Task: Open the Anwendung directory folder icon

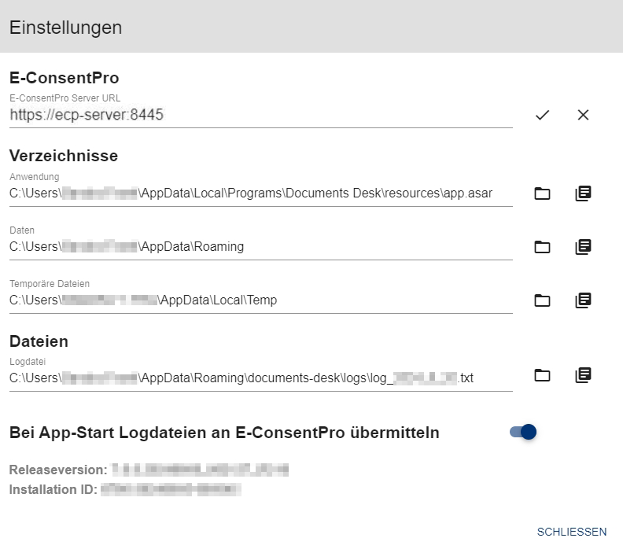Action: coord(542,193)
